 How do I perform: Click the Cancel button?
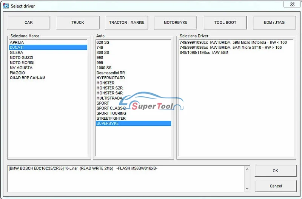(276, 186)
